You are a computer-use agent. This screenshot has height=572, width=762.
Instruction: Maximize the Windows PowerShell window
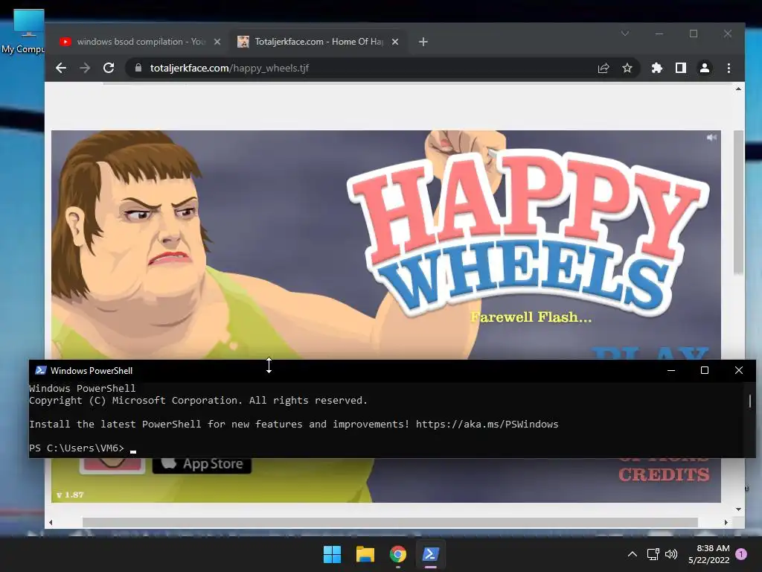tap(705, 371)
